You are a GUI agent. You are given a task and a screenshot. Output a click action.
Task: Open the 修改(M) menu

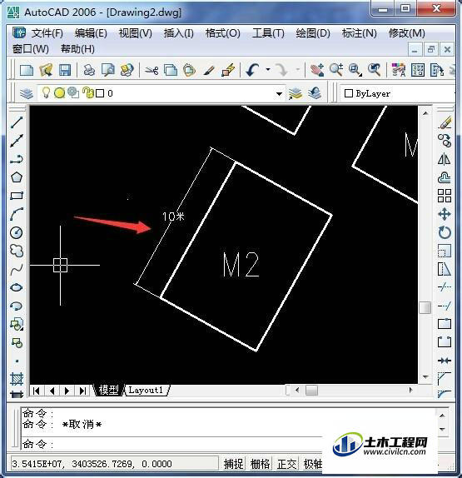407,33
